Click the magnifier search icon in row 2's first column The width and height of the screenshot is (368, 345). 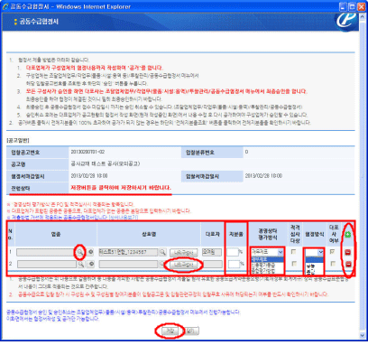coord(81,264)
